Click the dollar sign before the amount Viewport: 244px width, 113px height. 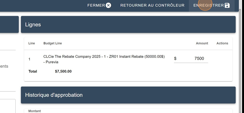(x=175, y=58)
